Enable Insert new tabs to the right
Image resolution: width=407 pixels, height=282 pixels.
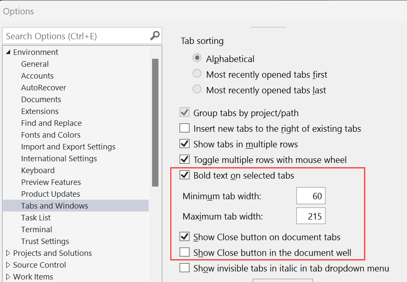pyautogui.click(x=184, y=127)
